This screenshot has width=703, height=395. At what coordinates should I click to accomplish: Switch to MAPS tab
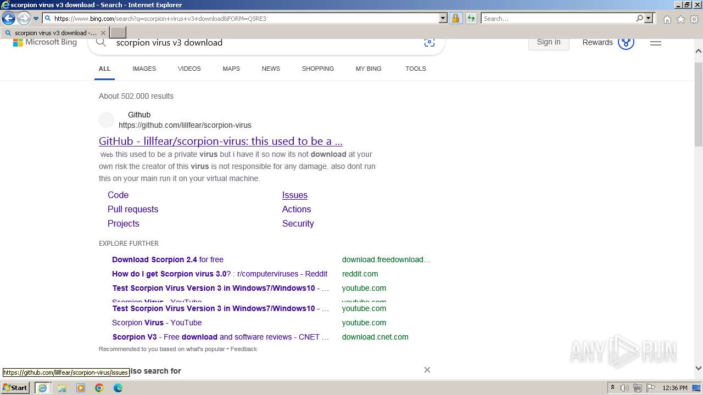click(x=231, y=69)
